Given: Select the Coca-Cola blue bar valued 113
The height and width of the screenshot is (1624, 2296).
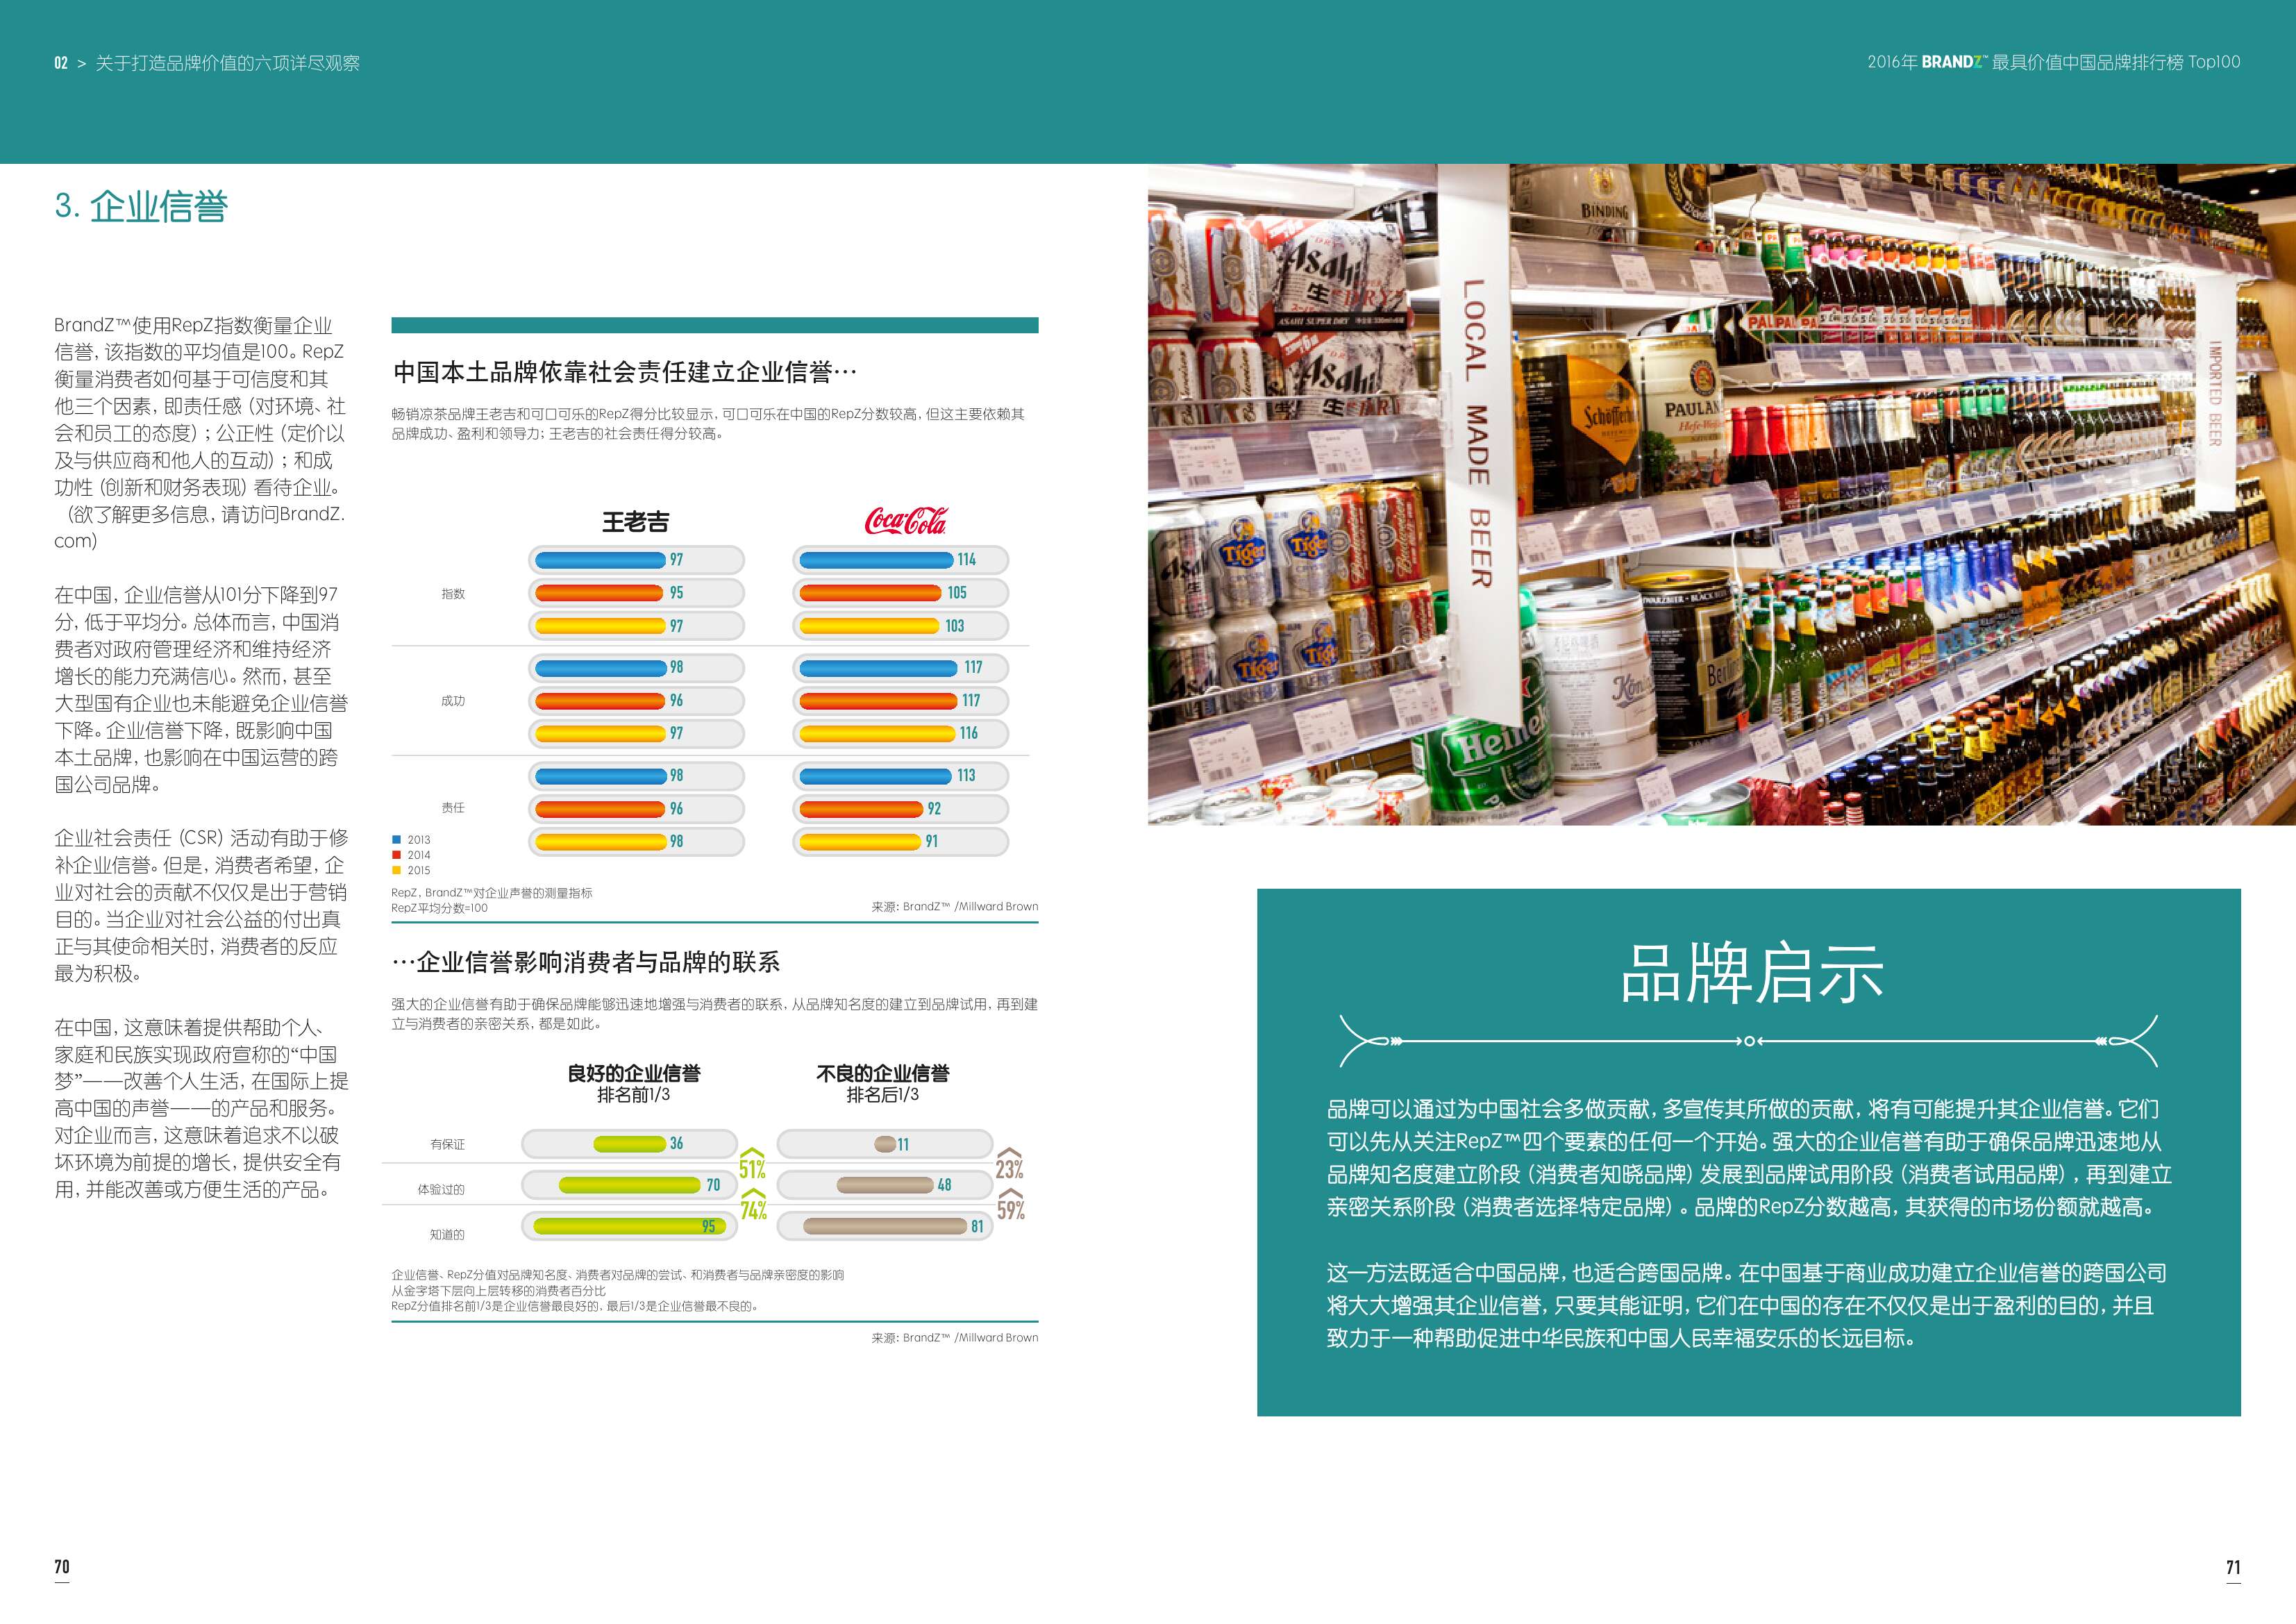Looking at the screenshot, I should tap(876, 776).
